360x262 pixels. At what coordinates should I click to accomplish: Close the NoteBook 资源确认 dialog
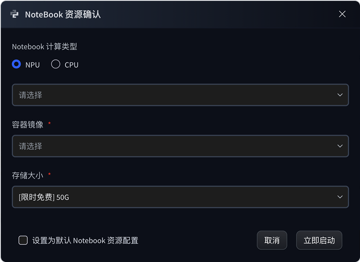(342, 14)
